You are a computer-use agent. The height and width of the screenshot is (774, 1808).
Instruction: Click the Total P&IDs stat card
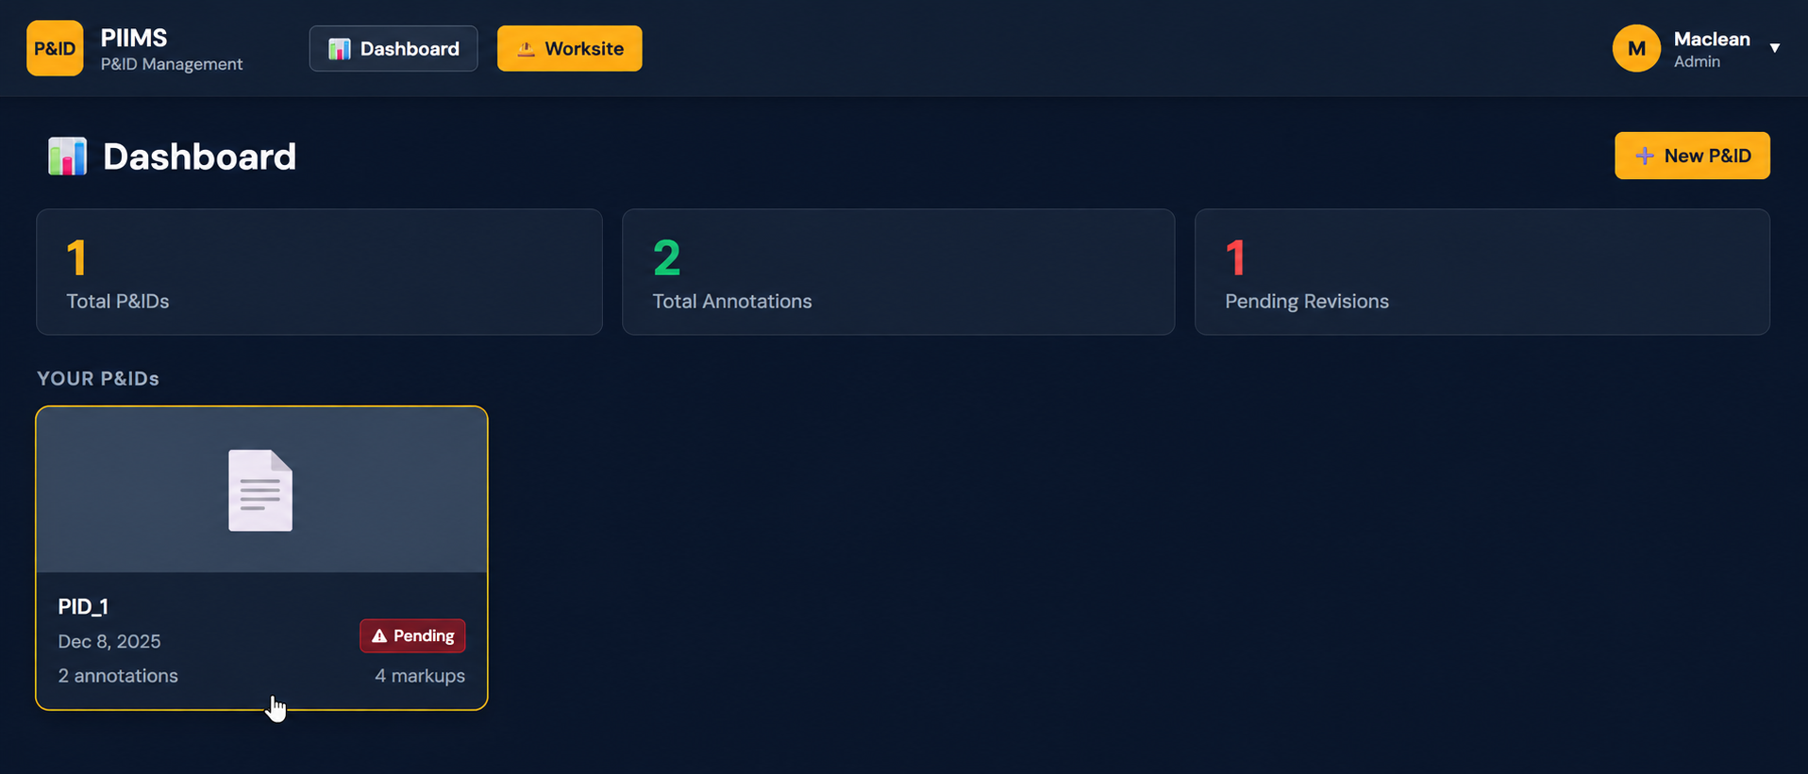(319, 272)
